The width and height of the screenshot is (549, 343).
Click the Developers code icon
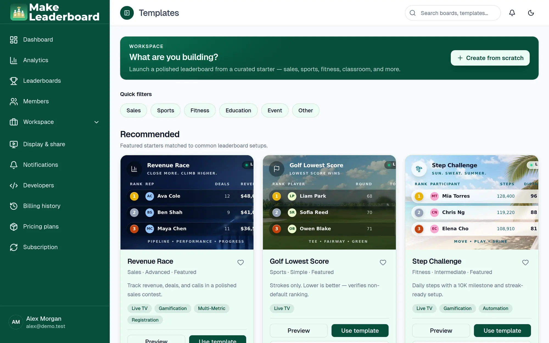click(14, 185)
